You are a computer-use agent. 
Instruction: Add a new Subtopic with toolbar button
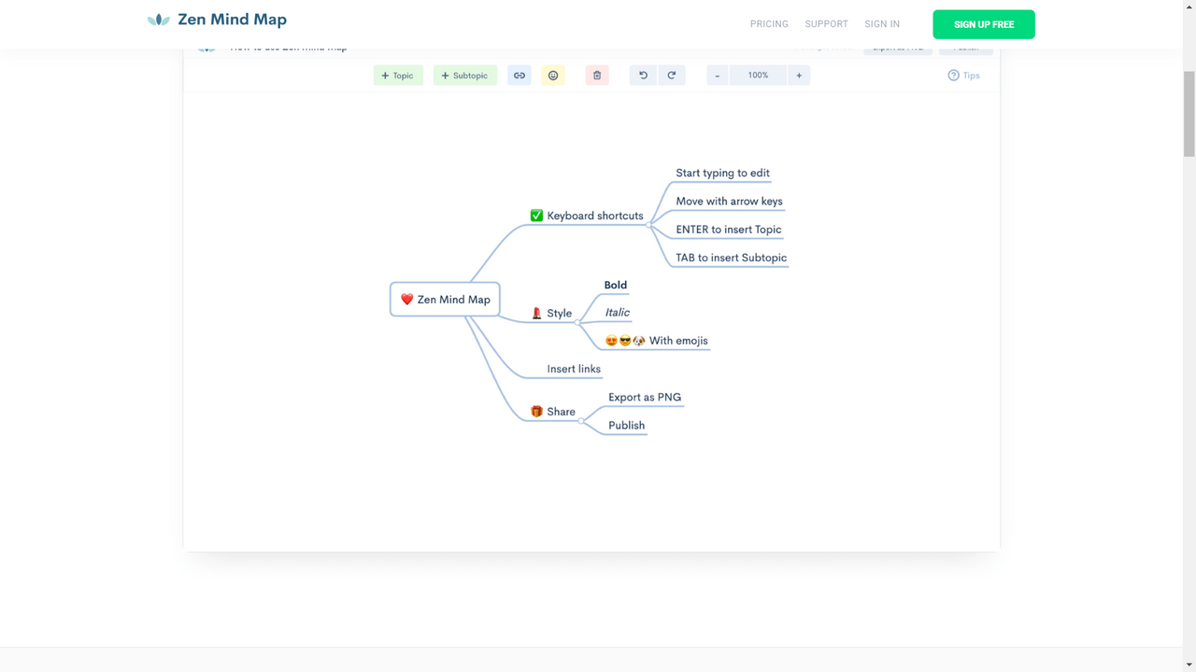pyautogui.click(x=464, y=76)
